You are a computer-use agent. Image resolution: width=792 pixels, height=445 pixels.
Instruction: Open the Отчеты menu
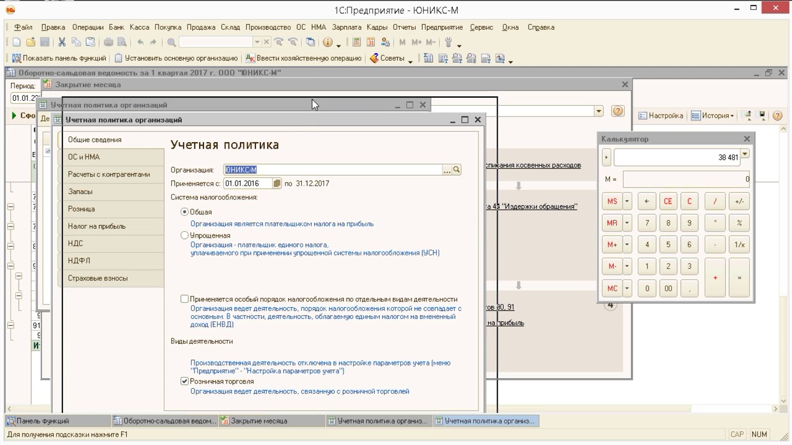pyautogui.click(x=404, y=27)
